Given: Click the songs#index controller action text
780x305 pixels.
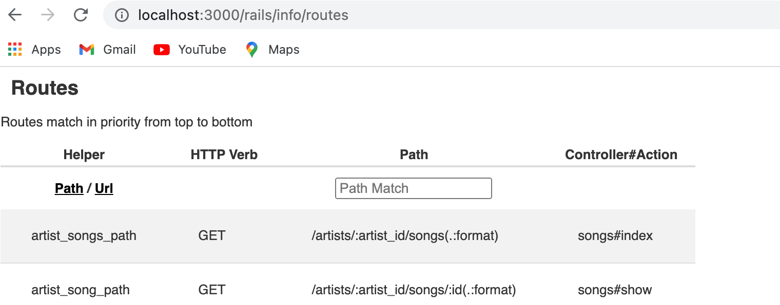Looking at the screenshot, I should click(x=614, y=236).
